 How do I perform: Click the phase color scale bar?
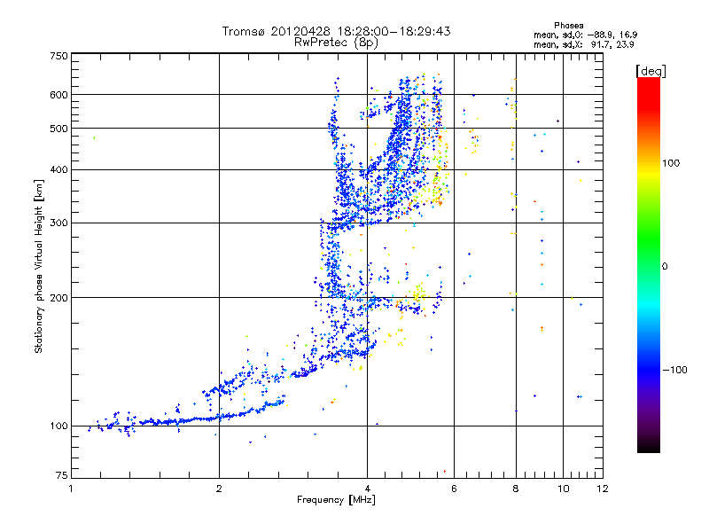(649, 265)
